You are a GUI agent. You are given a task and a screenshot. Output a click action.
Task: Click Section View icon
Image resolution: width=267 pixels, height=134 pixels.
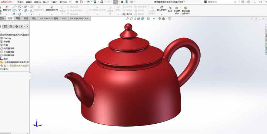138,19
